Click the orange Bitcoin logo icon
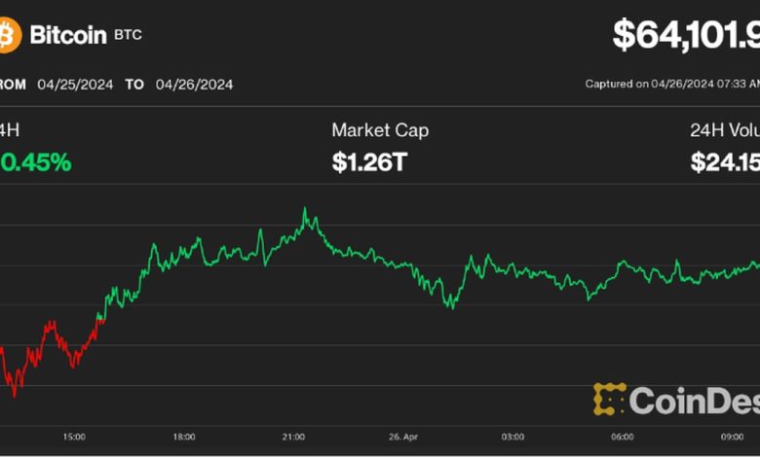The image size is (760, 457). (10, 37)
